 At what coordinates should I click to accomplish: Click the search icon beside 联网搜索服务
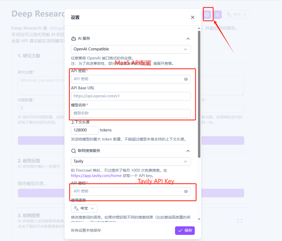(73, 151)
